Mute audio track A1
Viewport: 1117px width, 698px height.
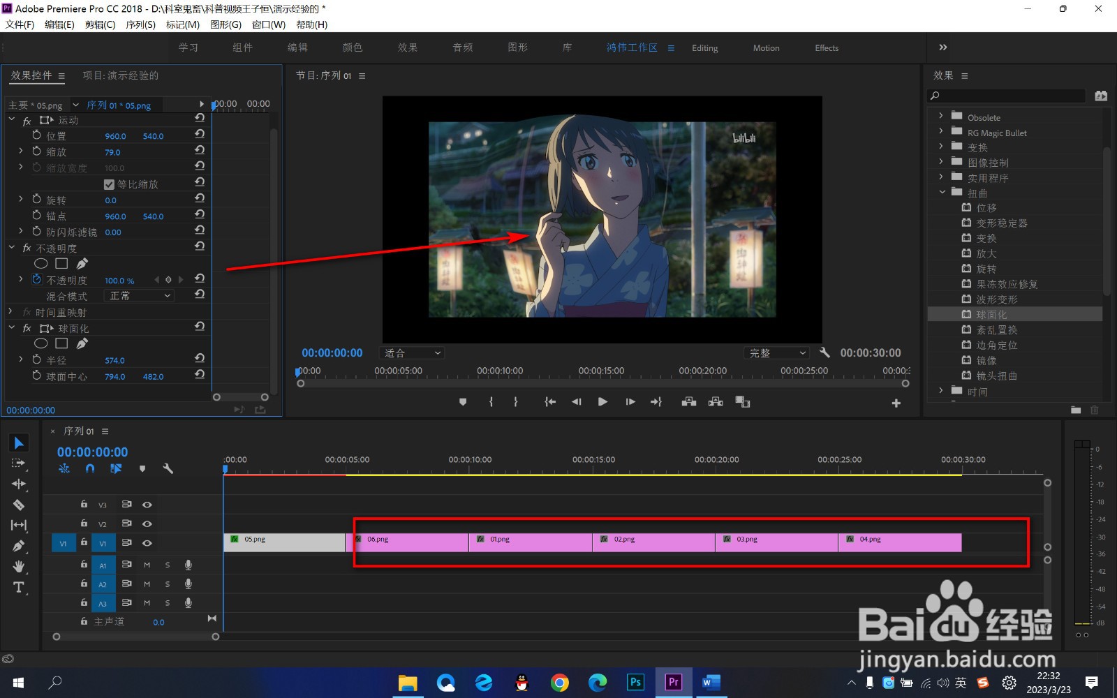tap(147, 565)
